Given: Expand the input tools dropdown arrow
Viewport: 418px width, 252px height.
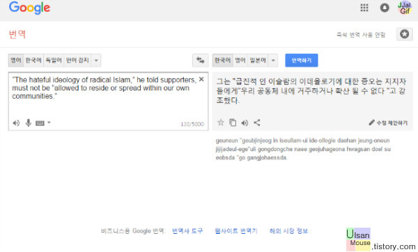Looking at the screenshot, I should (49, 123).
